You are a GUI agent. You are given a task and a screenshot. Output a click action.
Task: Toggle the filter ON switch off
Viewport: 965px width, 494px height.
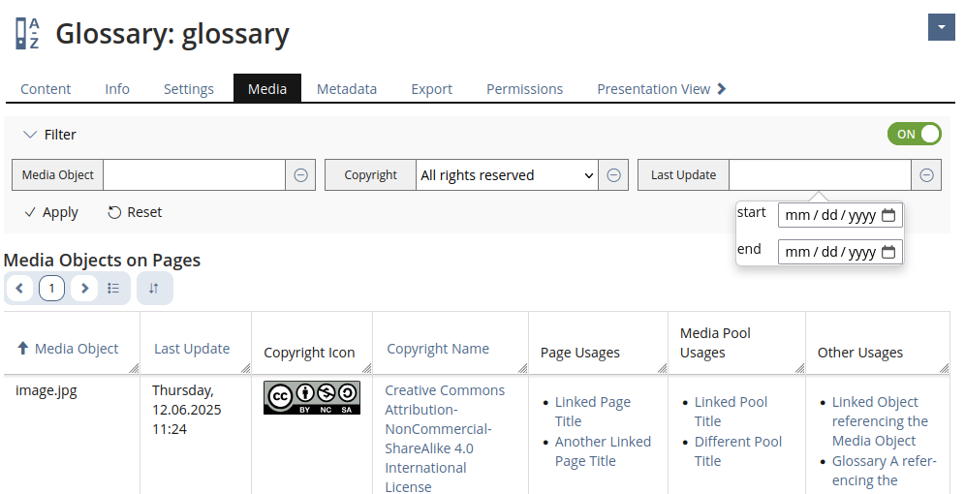pos(914,134)
